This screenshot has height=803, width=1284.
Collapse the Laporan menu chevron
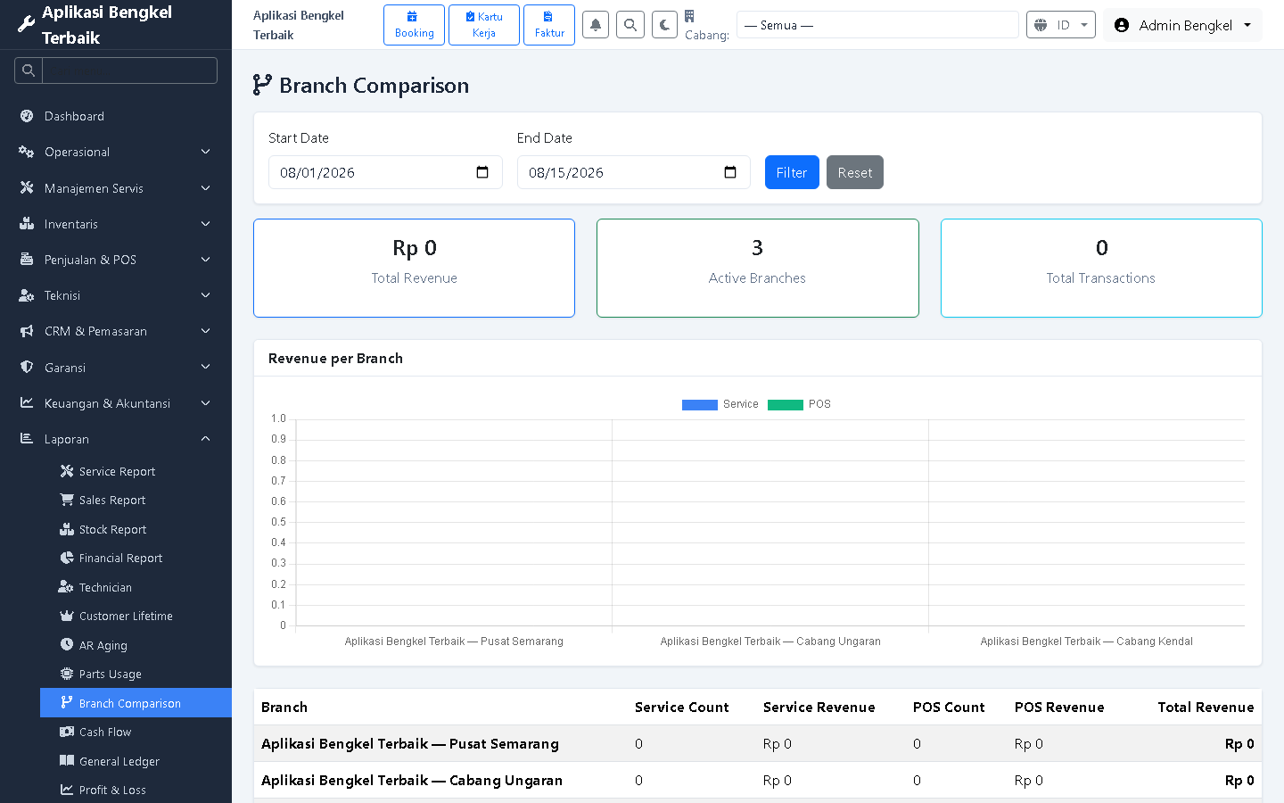[206, 439]
